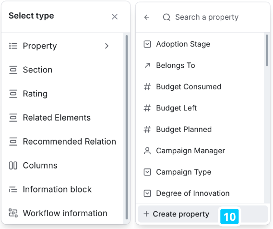Screen dimensions: 273x229
Task: Click the Information block icon
Action: click(x=13, y=189)
